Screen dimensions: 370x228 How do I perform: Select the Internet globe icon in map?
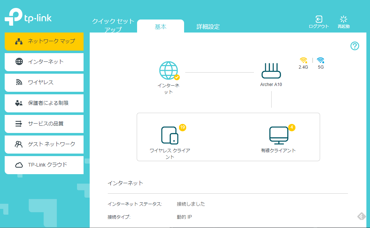[x=169, y=70]
